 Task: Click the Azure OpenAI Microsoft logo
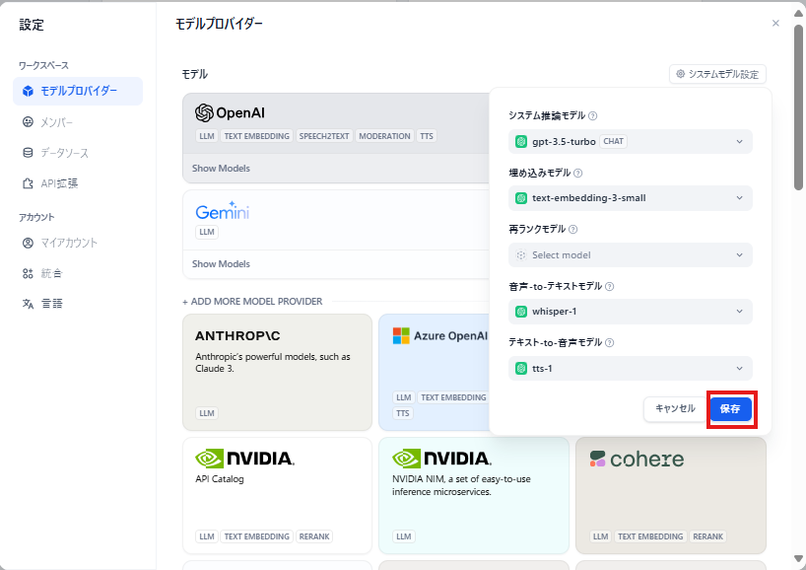coord(401,336)
